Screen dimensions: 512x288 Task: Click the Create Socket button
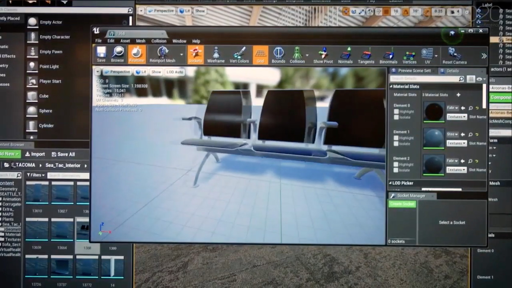tap(402, 204)
